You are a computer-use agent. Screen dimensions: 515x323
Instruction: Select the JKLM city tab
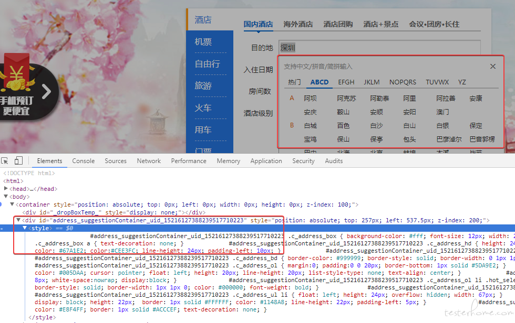(x=372, y=82)
